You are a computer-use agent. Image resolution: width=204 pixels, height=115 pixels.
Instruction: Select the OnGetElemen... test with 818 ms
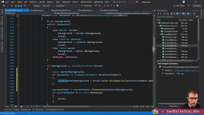pyautogui.click(x=177, y=51)
